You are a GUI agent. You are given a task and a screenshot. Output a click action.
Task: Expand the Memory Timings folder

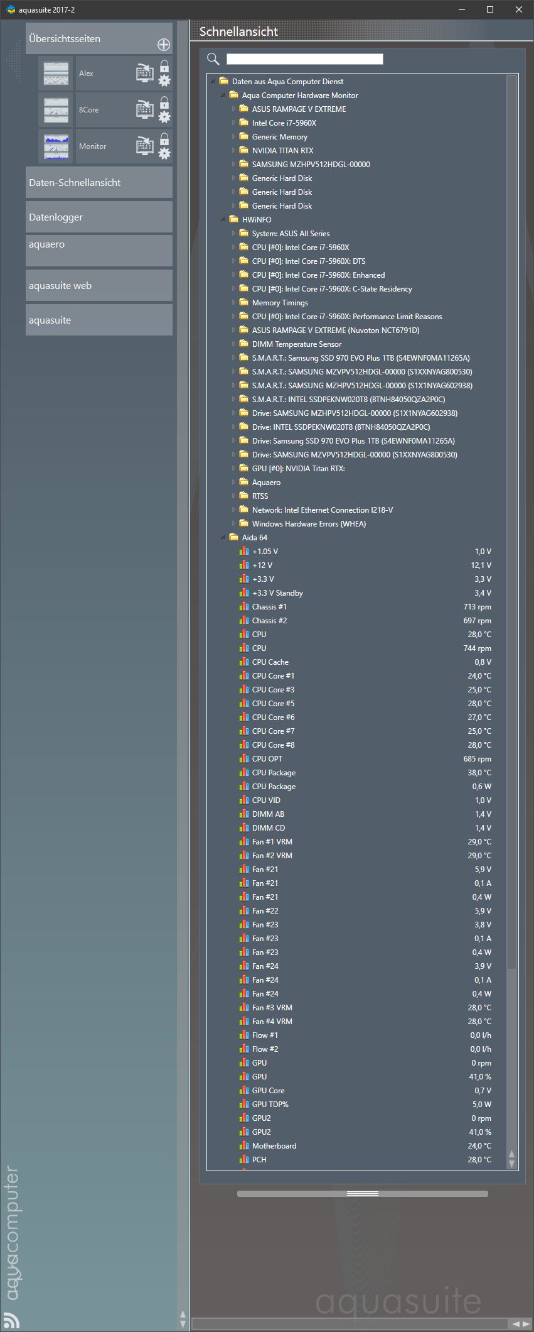tap(233, 302)
